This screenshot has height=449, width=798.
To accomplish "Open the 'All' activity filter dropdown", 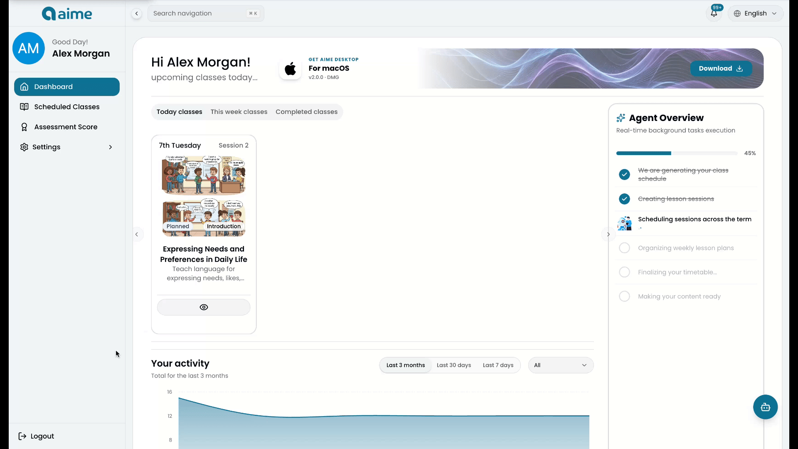I will pyautogui.click(x=561, y=365).
